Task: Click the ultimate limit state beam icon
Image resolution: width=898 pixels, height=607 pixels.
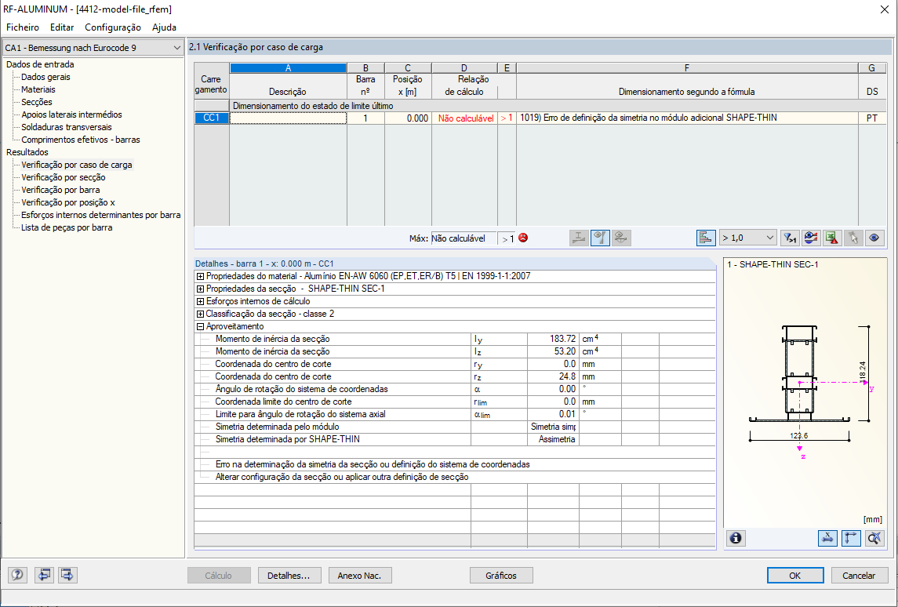Action: click(579, 238)
